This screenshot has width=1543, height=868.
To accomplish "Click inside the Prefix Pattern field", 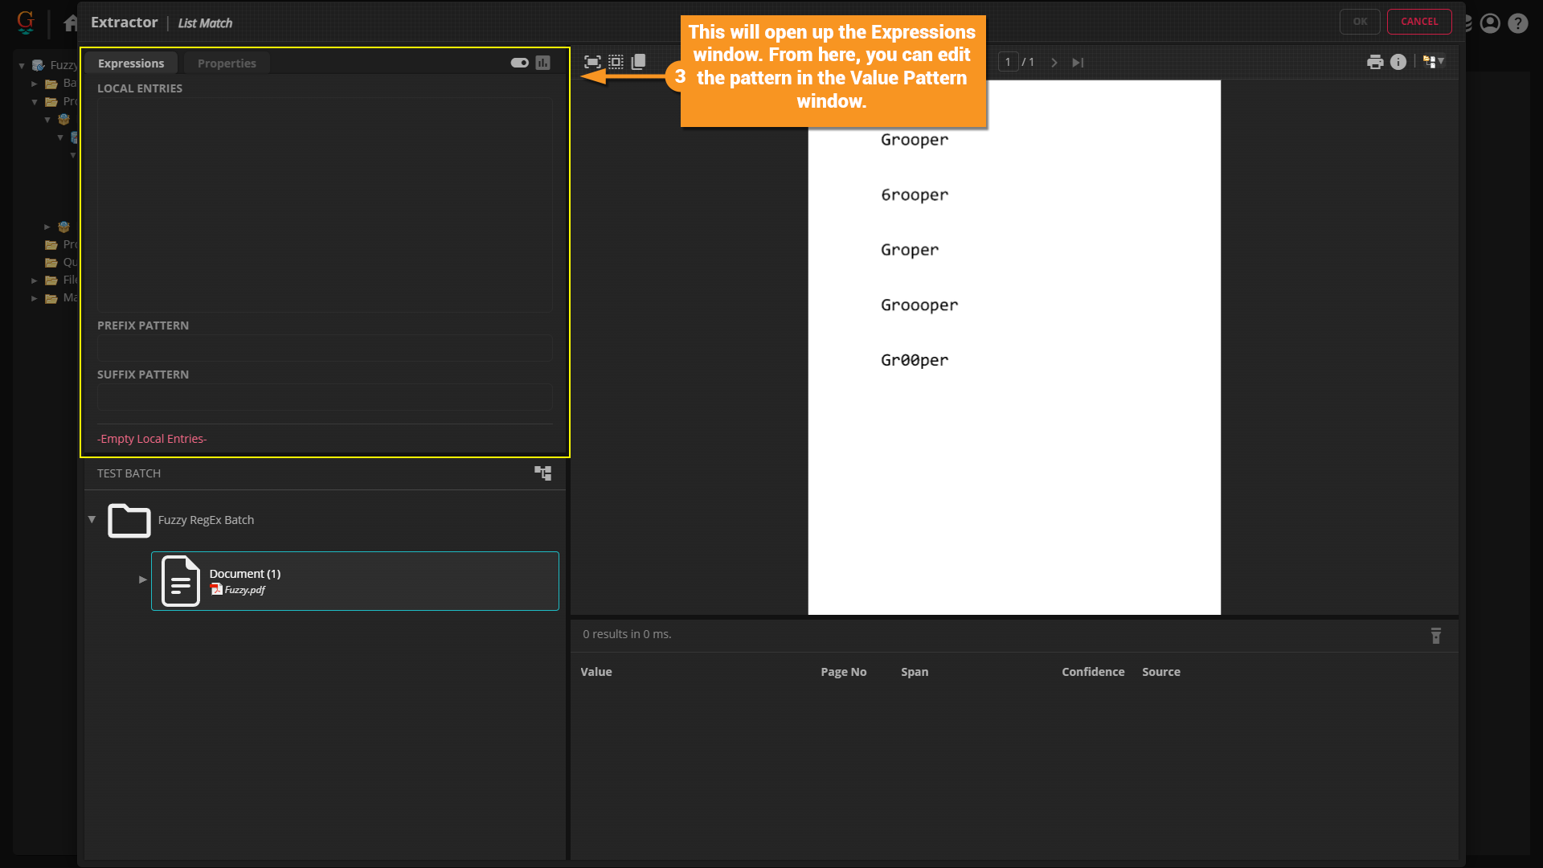I will [x=325, y=348].
